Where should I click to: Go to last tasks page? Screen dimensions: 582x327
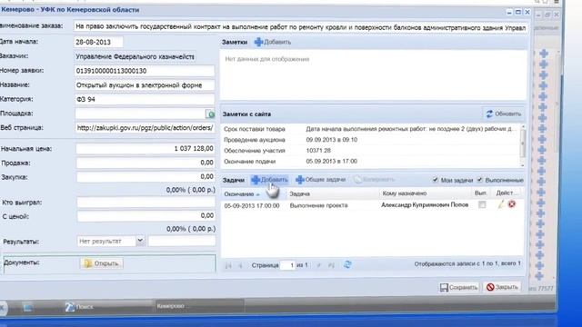(331, 265)
